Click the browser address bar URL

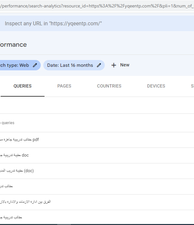97,6
